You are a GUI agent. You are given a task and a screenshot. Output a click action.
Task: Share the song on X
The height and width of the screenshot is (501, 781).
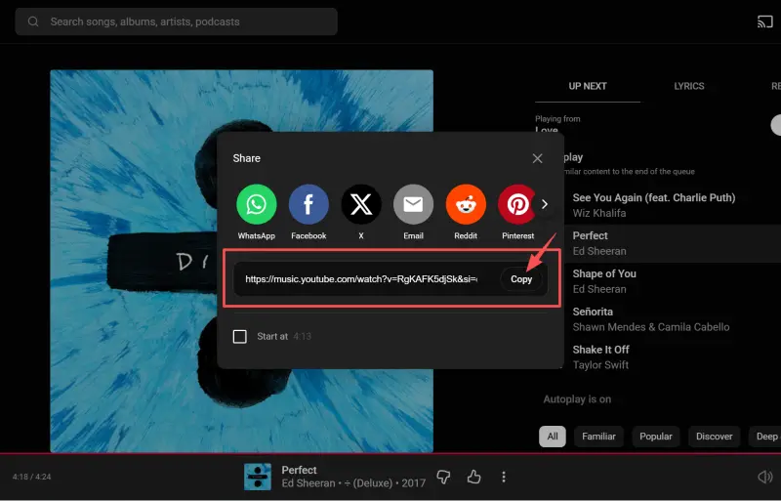[361, 204]
